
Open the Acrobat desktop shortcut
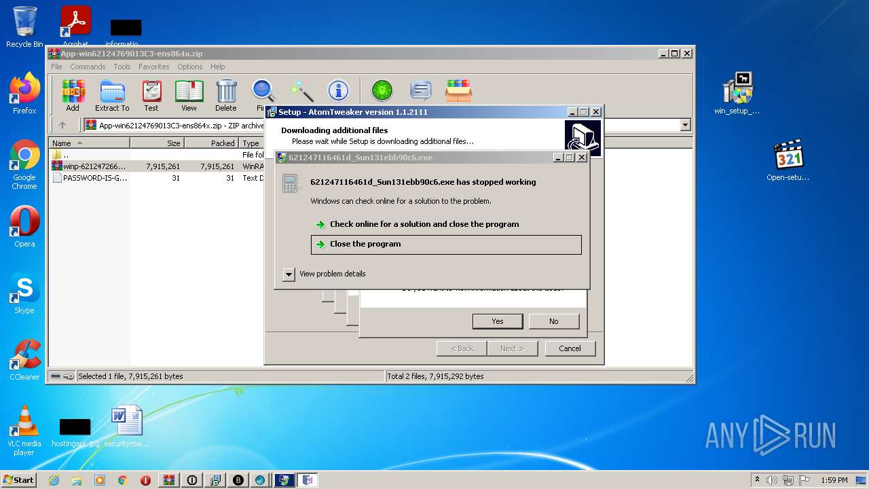coord(75,27)
